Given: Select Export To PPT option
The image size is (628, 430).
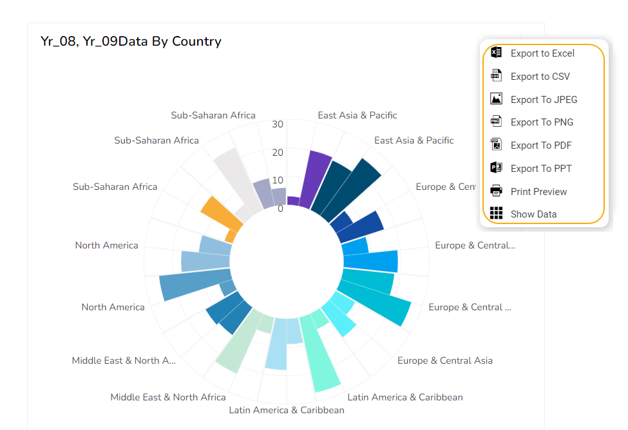Looking at the screenshot, I should point(541,169).
